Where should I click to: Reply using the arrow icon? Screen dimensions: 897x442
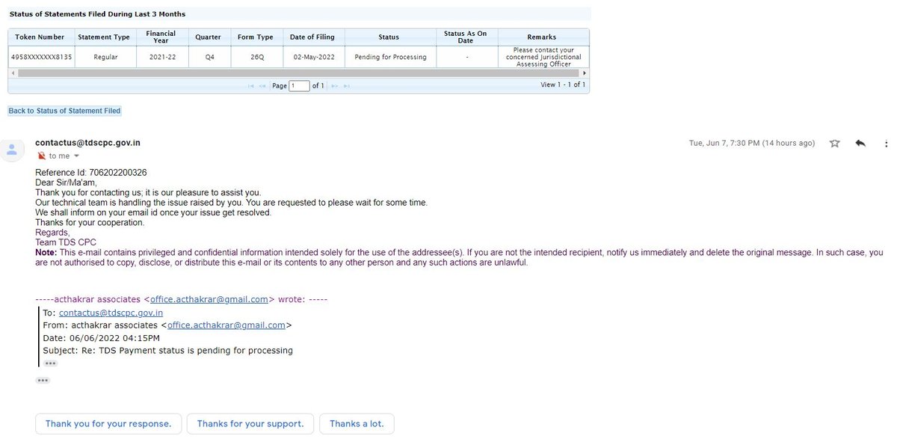coord(860,143)
